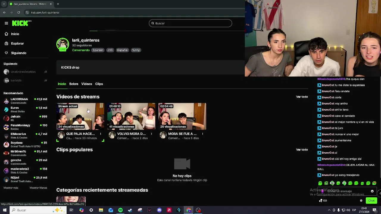Open the Windows Start menu

click(x=4, y=210)
